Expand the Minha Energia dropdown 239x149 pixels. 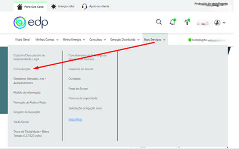[74, 39]
